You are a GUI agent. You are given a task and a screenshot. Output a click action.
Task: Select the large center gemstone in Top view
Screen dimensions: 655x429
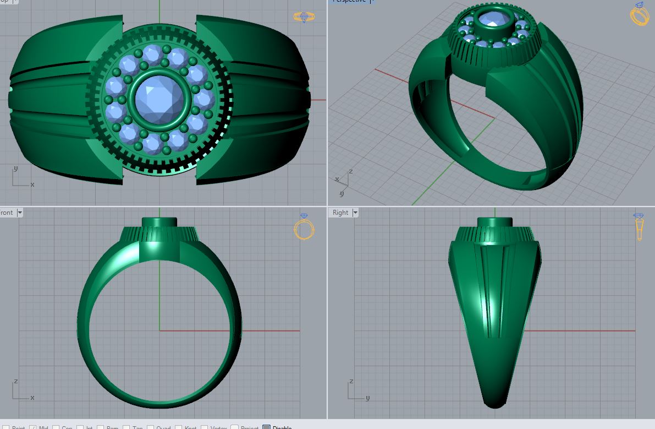159,100
